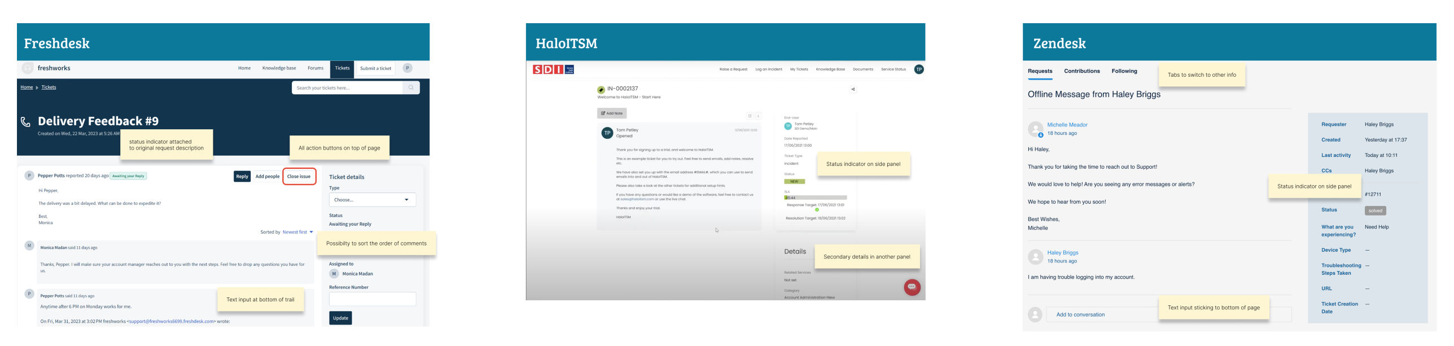Click Tom Petley's TP avatar on the note
1454x346 pixels.
(x=607, y=133)
